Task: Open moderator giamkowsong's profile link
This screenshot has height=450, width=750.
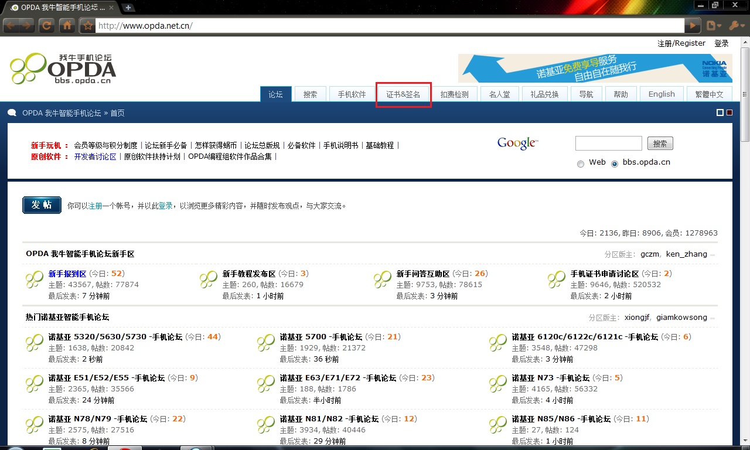Action: pyautogui.click(x=682, y=318)
